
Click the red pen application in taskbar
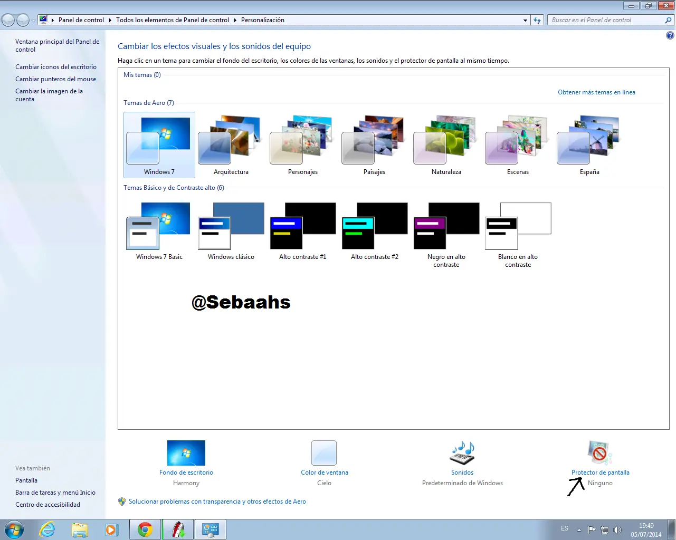click(x=178, y=529)
